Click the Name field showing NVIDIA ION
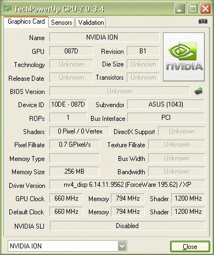214x255 pixels. click(104, 37)
